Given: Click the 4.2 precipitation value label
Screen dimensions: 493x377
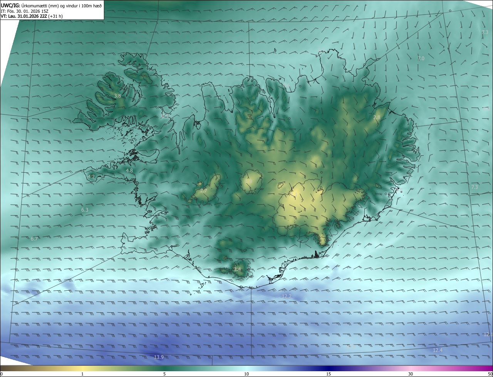Looking at the screenshot, I should pos(91,177).
